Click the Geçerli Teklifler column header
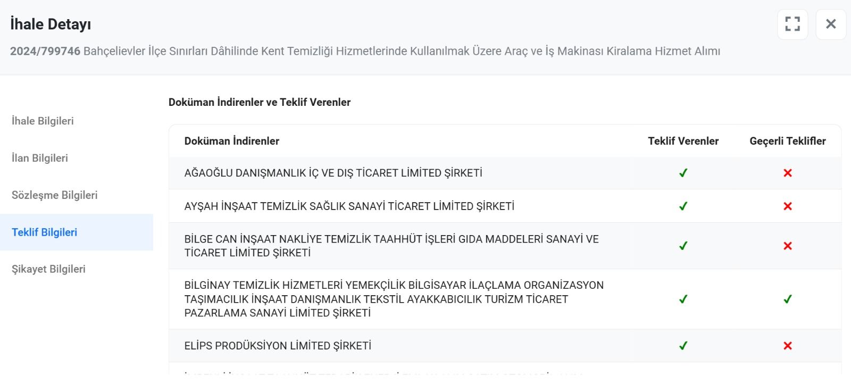 coord(787,141)
